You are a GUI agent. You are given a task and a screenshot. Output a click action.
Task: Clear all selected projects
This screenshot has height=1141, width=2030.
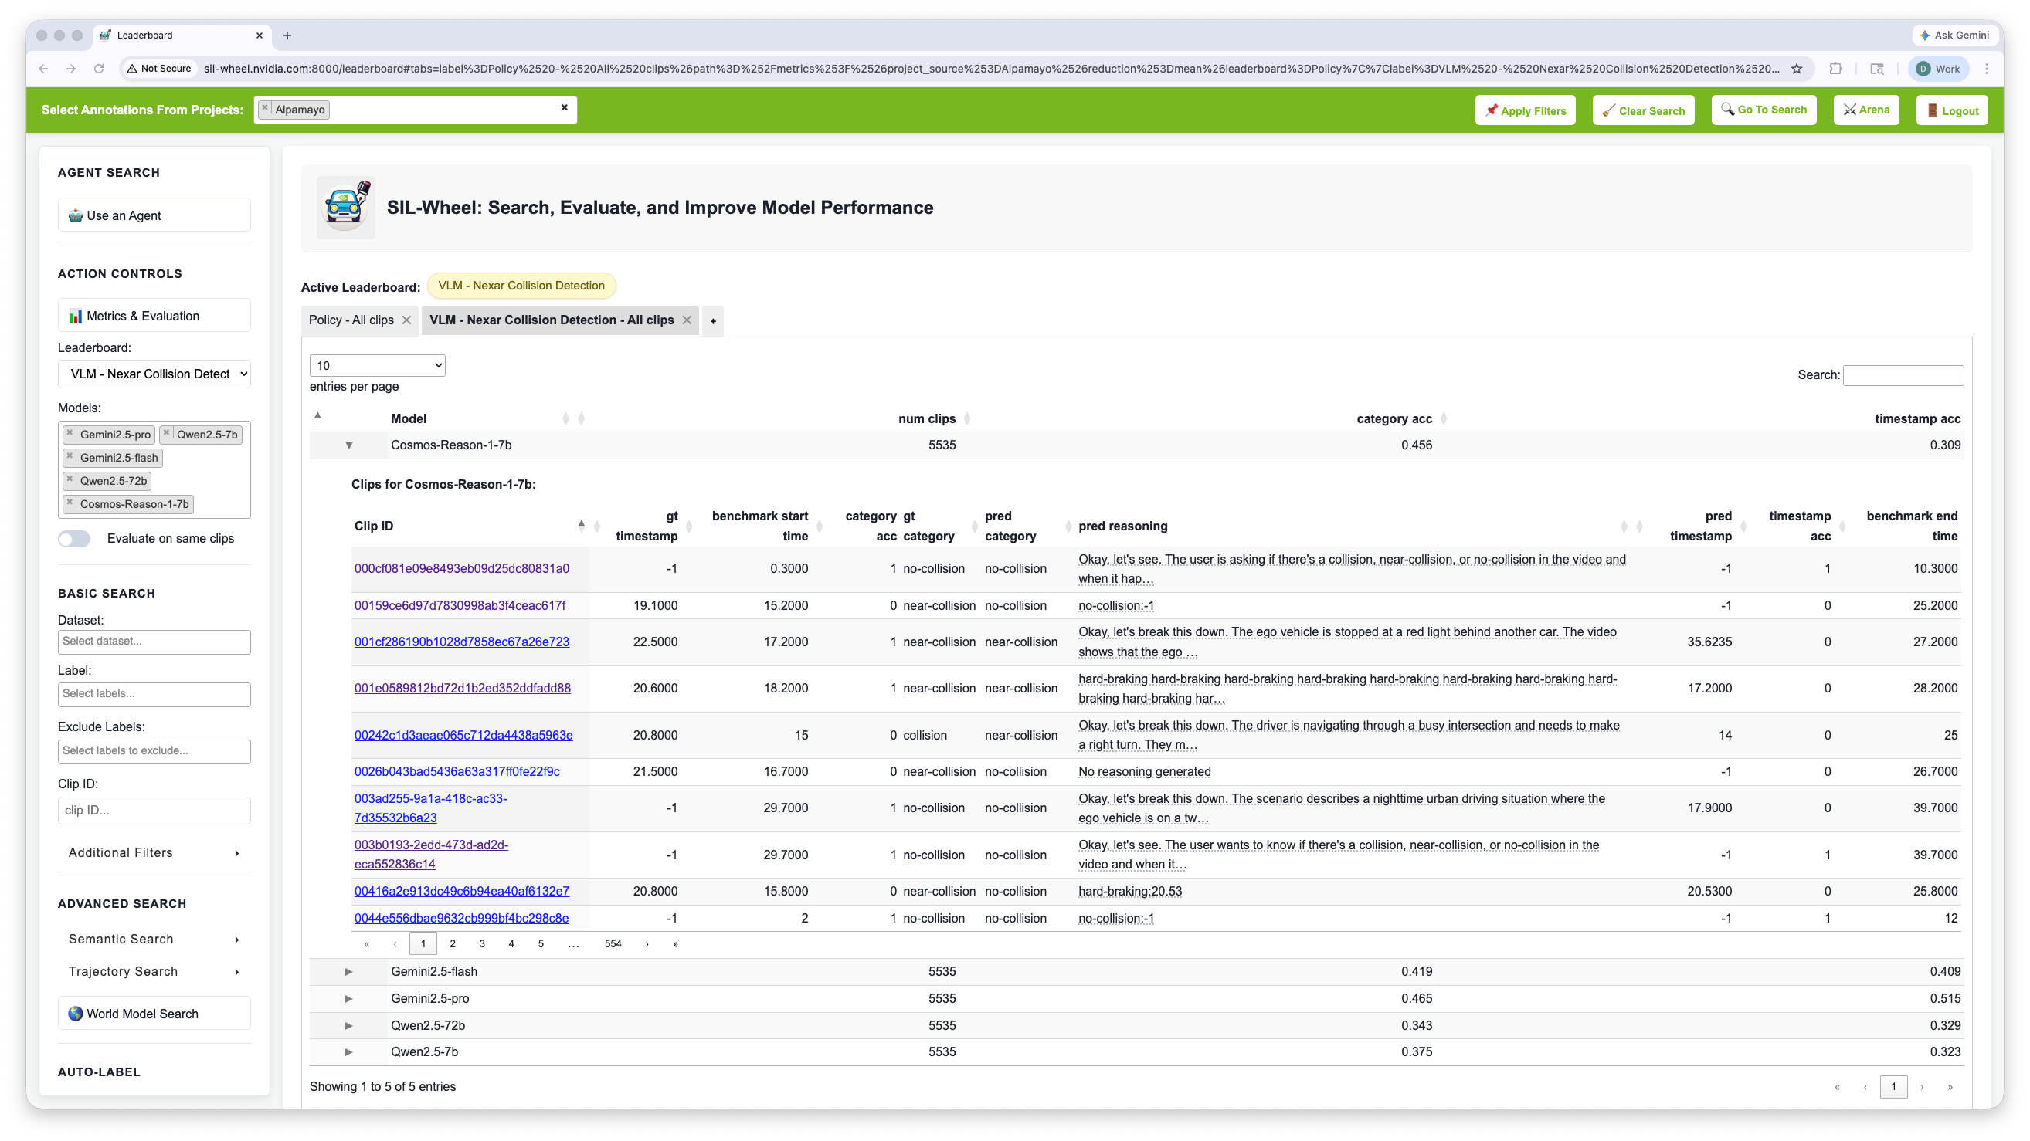coord(564,108)
